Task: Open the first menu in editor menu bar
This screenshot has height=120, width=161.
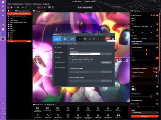Action: click(x=9, y=4)
